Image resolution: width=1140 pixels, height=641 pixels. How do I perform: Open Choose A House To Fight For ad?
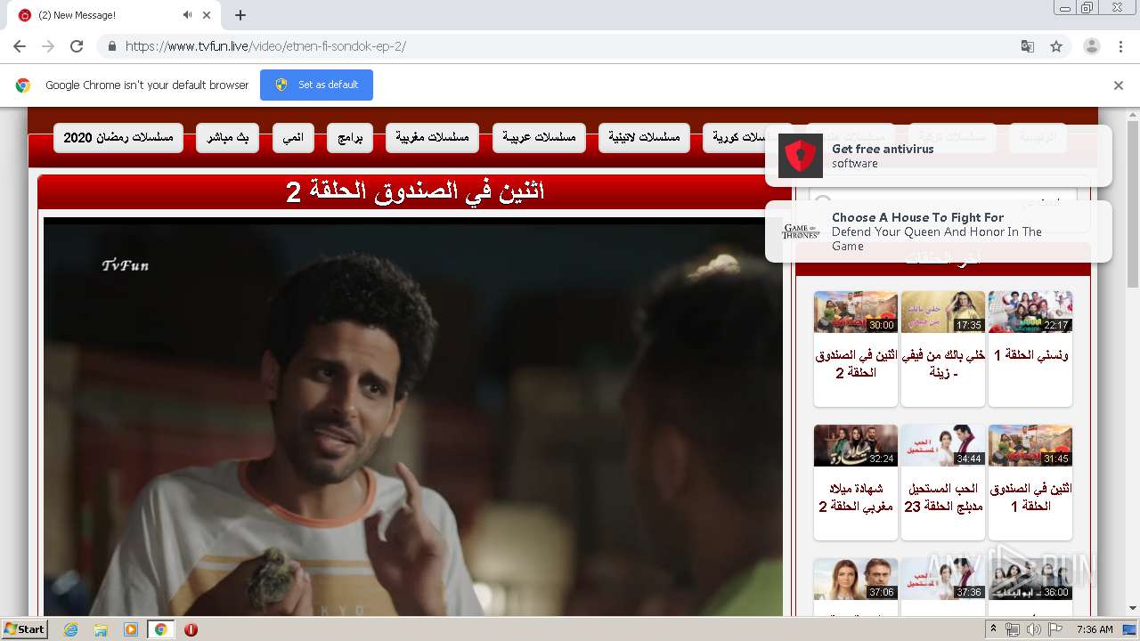click(x=939, y=231)
